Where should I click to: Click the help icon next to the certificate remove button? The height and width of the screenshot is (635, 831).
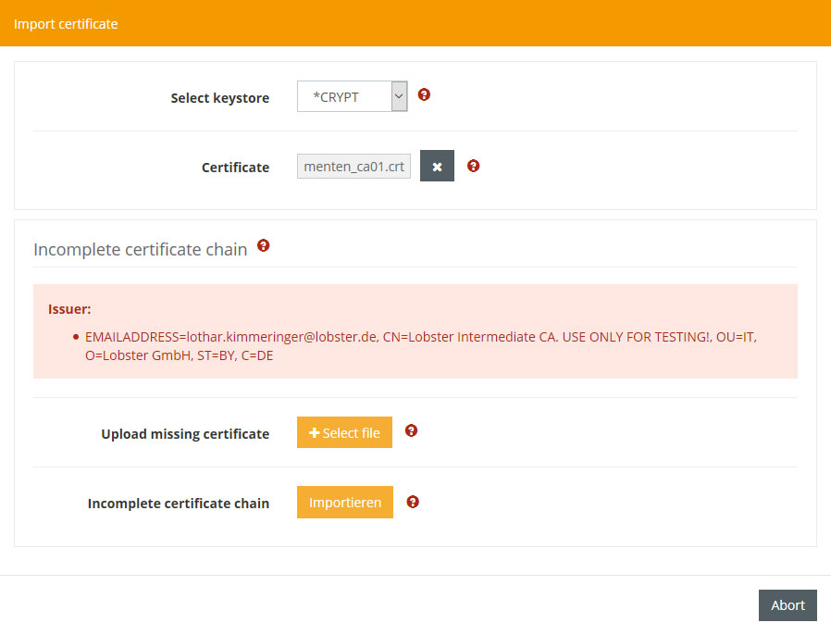pos(473,166)
